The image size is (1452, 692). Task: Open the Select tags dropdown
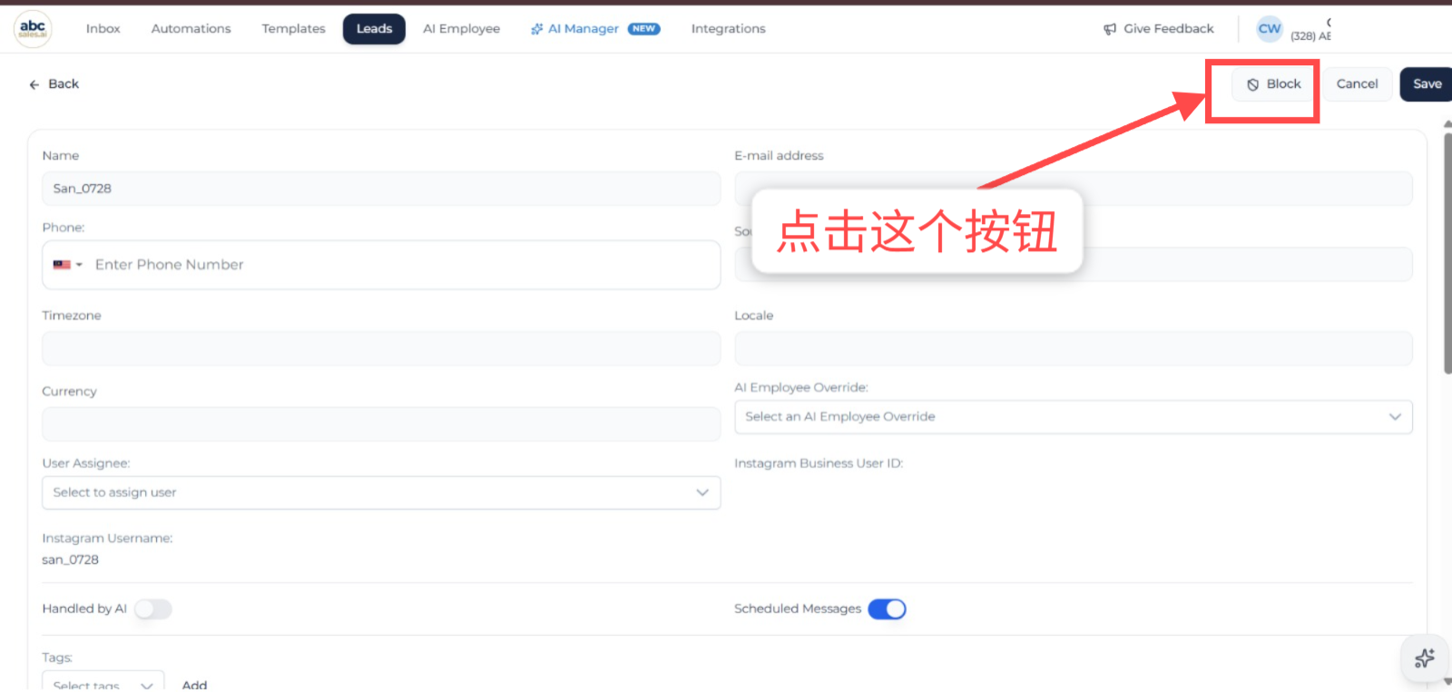pyautogui.click(x=103, y=681)
